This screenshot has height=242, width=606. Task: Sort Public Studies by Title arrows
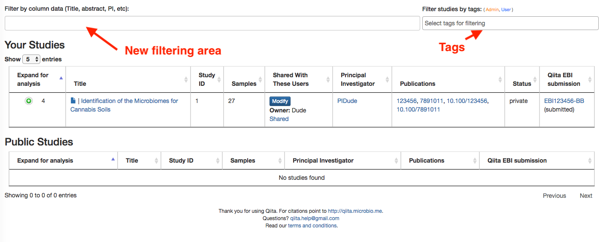pyautogui.click(x=157, y=160)
